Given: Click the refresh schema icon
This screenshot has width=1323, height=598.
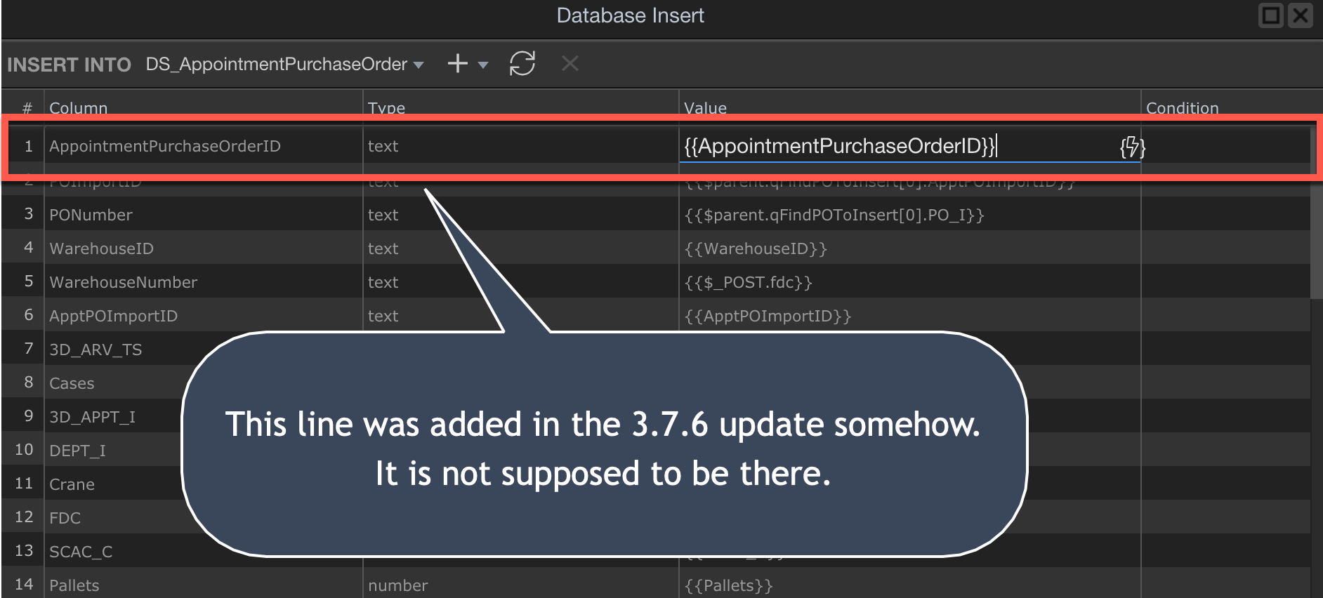Looking at the screenshot, I should tap(522, 64).
